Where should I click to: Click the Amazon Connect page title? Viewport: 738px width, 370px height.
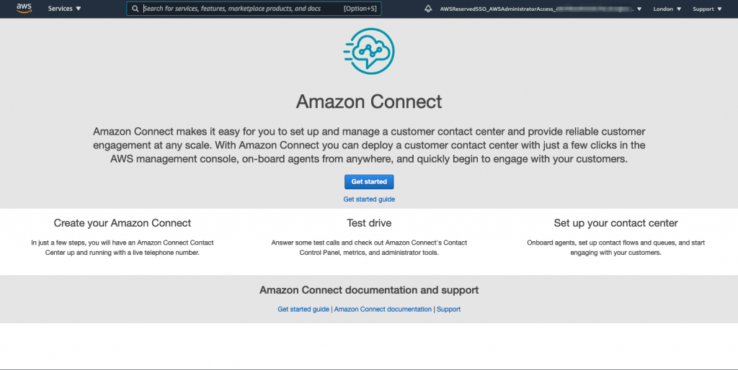(x=369, y=101)
